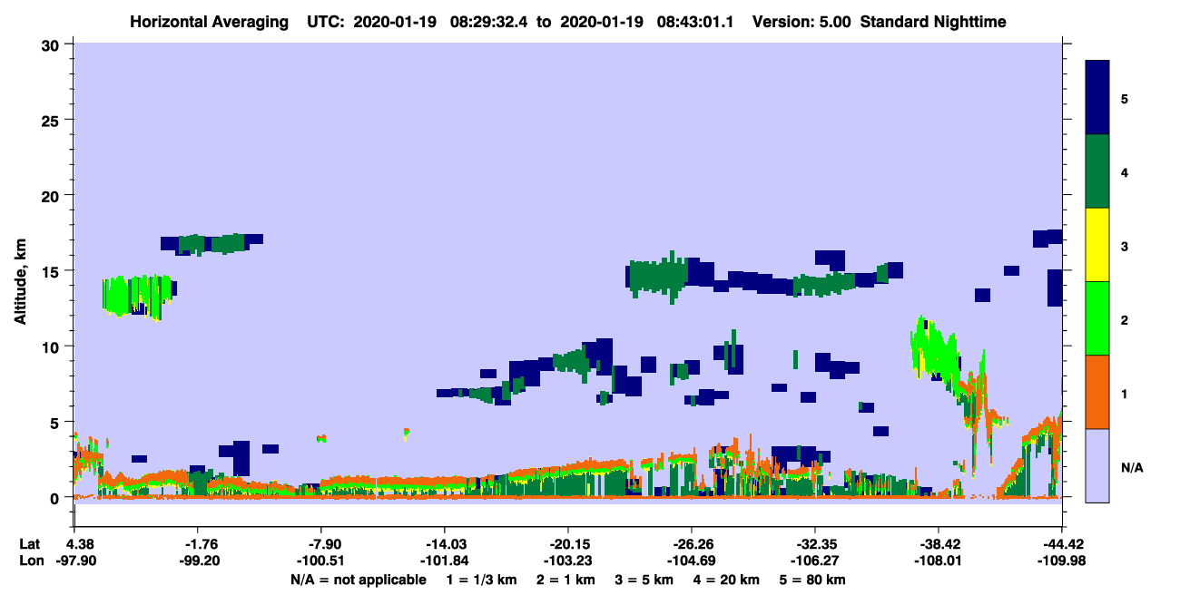Click the longitude value -104.69

(692, 561)
